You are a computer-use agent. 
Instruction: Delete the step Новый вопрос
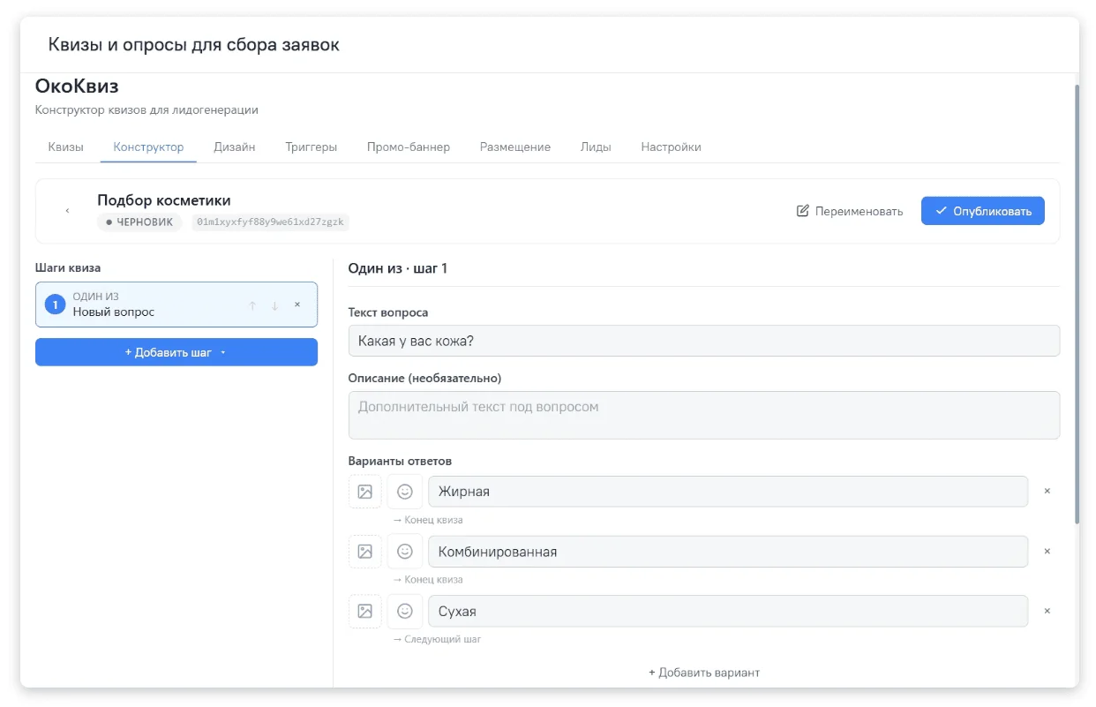point(297,305)
